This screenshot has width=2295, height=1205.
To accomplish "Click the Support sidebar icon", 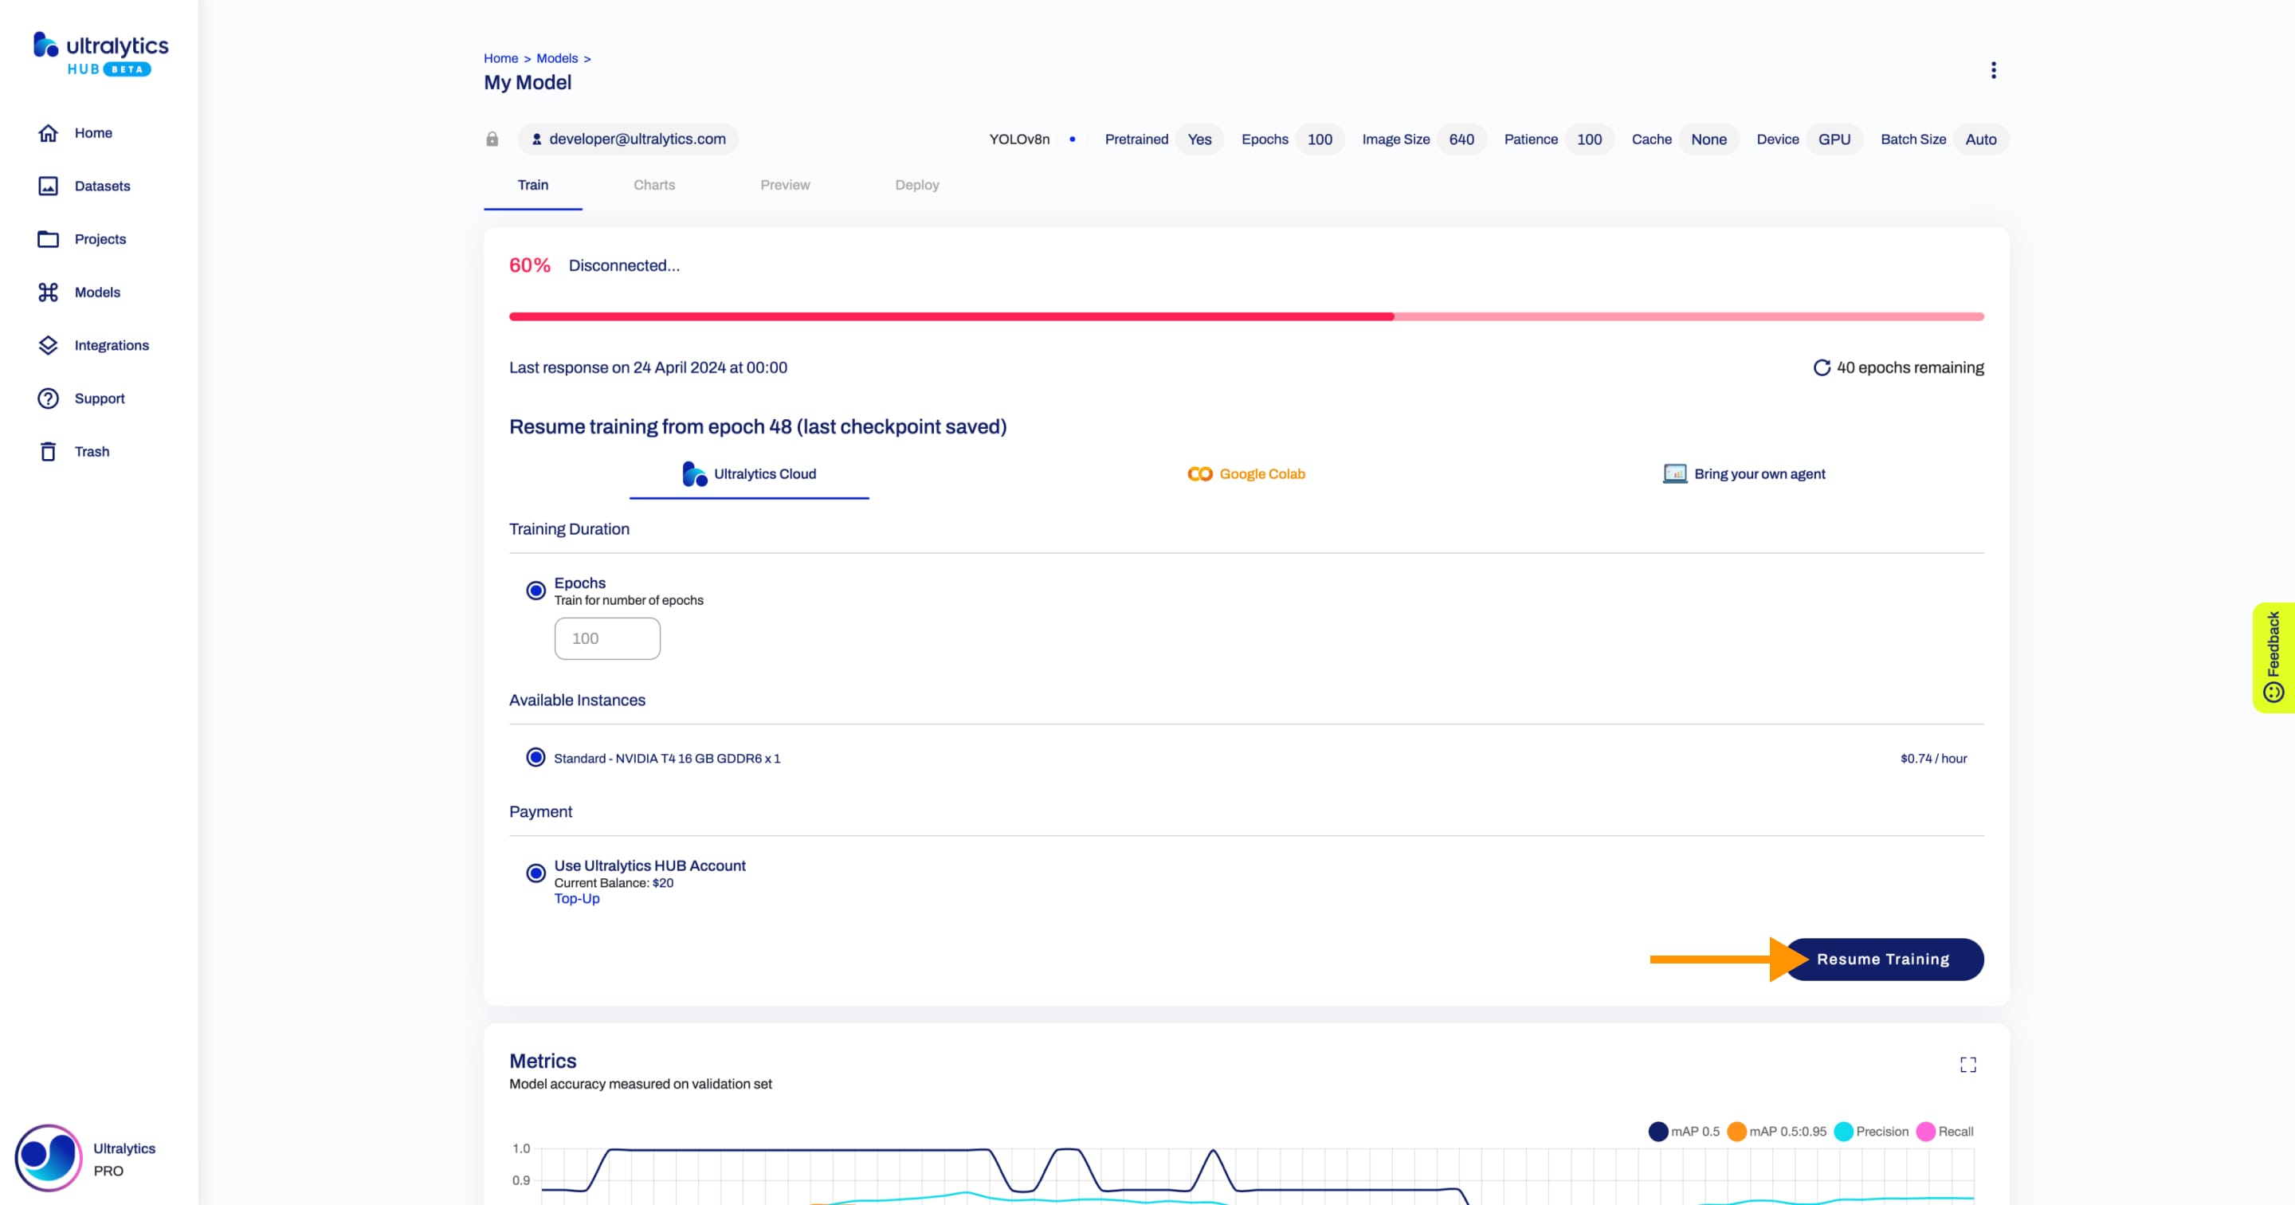I will coord(47,398).
